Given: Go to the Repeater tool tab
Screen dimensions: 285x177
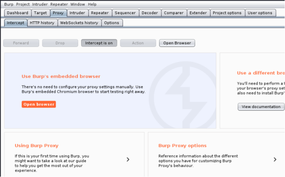Looking at the screenshot, I should click(100, 13).
